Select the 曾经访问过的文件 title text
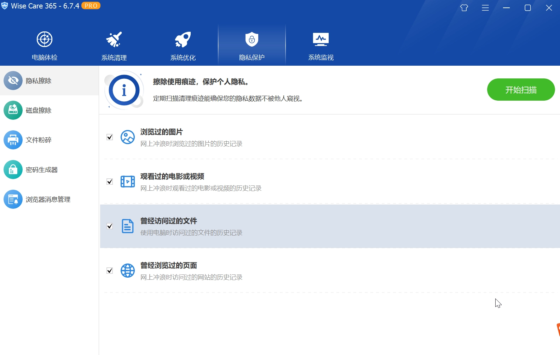The image size is (560, 355). pos(169,221)
